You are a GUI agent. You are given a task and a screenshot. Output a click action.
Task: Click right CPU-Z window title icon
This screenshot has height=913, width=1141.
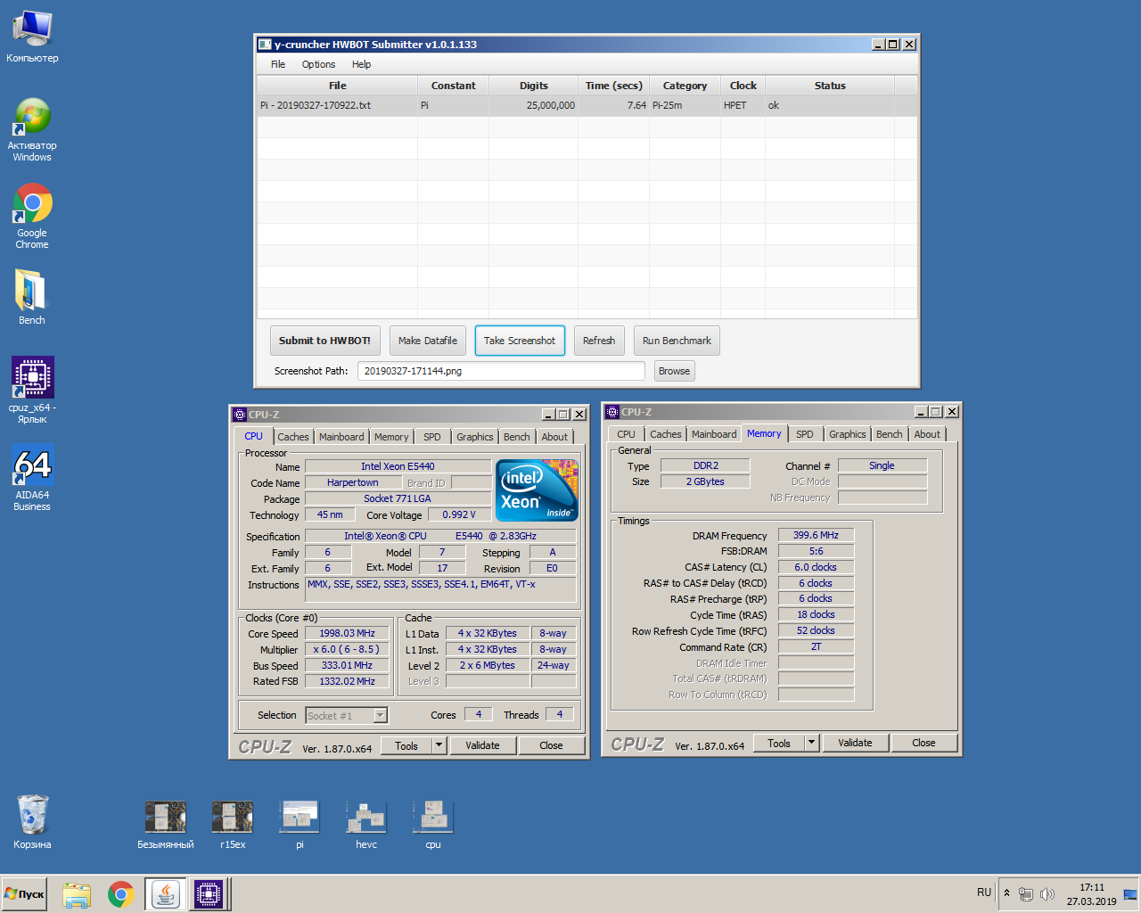(x=612, y=412)
